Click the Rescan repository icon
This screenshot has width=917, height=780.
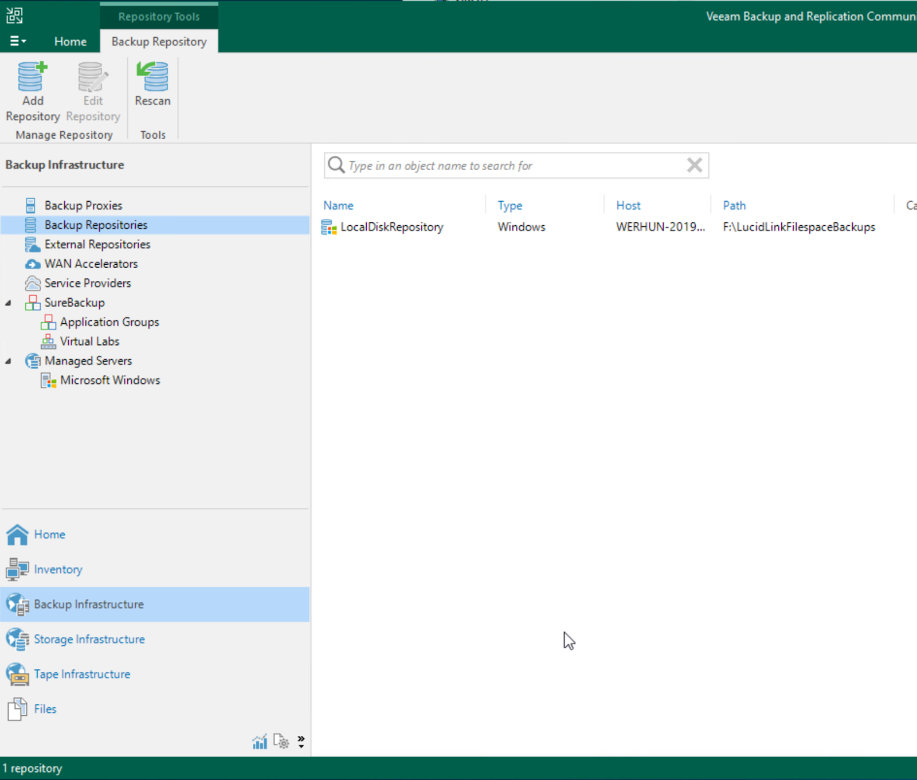tap(152, 77)
